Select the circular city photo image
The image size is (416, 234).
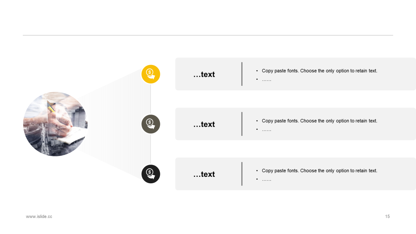pos(55,124)
